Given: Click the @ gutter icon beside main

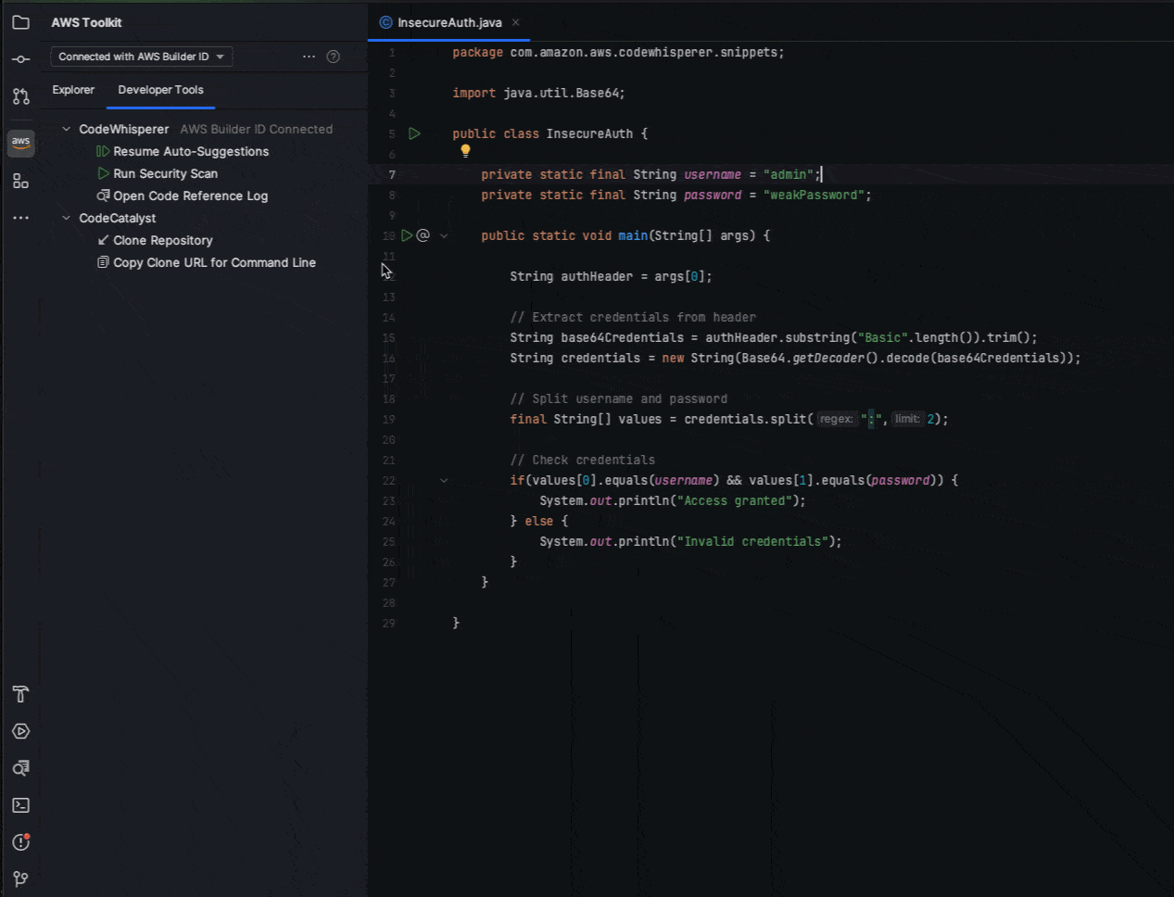Looking at the screenshot, I should [423, 235].
